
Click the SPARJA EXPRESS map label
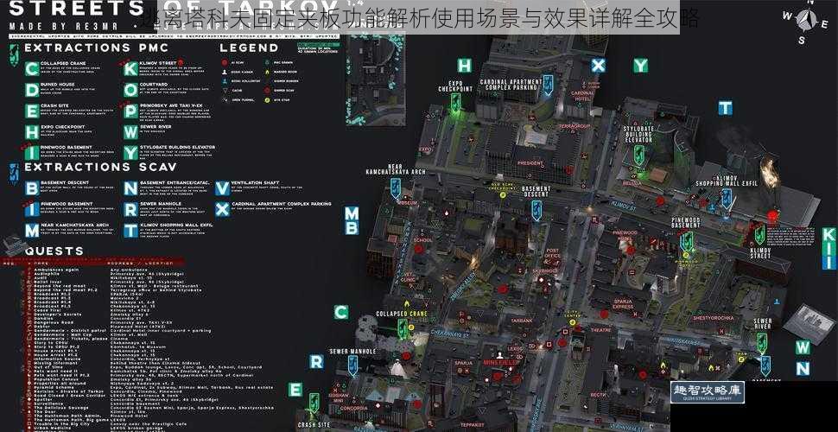click(x=623, y=304)
